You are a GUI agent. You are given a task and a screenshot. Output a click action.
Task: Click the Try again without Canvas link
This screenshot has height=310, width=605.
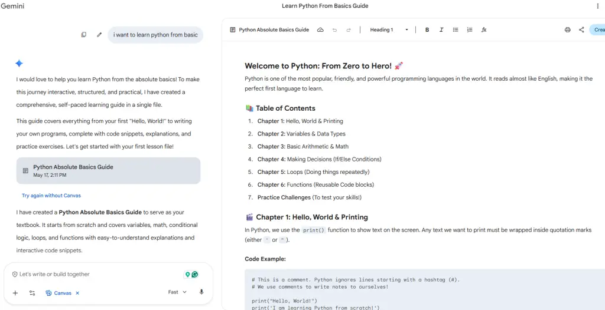tap(51, 195)
